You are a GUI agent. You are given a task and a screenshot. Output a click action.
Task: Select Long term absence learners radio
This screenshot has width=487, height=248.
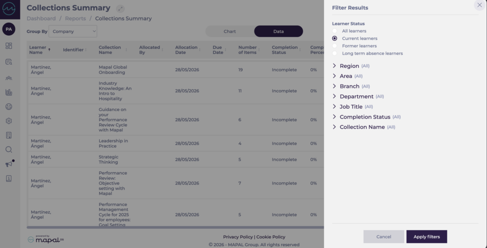tap(334, 53)
